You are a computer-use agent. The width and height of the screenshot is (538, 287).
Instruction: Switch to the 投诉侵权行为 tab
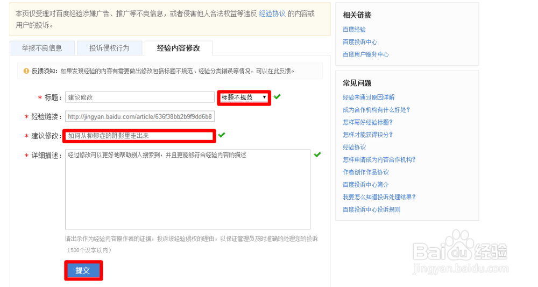click(109, 48)
